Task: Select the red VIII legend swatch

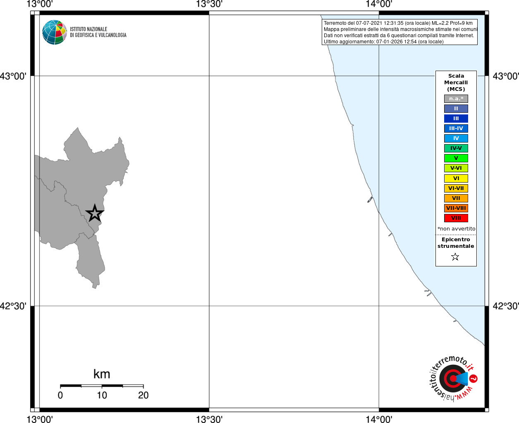Action: [456, 218]
